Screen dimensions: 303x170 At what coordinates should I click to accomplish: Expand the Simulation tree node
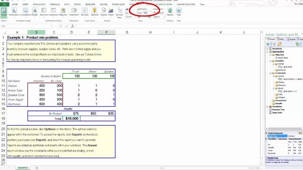pos(267,107)
